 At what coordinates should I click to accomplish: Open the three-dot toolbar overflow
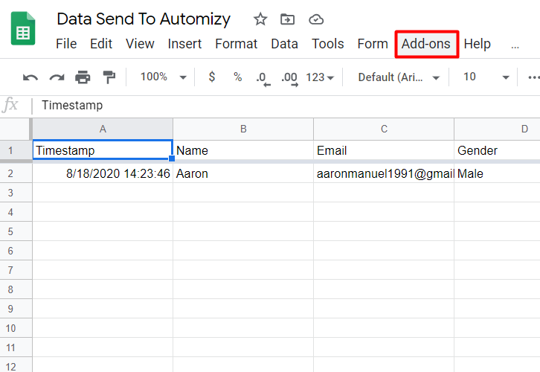[x=533, y=77]
